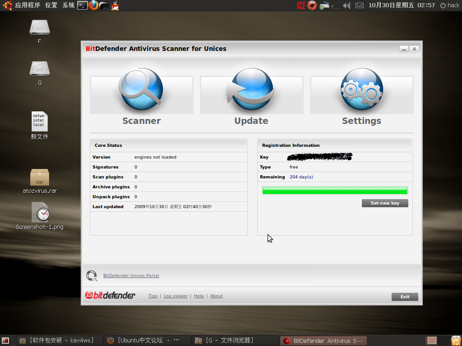Launch Firefox from the top panel
This screenshot has width=462, height=346.
[x=93, y=5]
